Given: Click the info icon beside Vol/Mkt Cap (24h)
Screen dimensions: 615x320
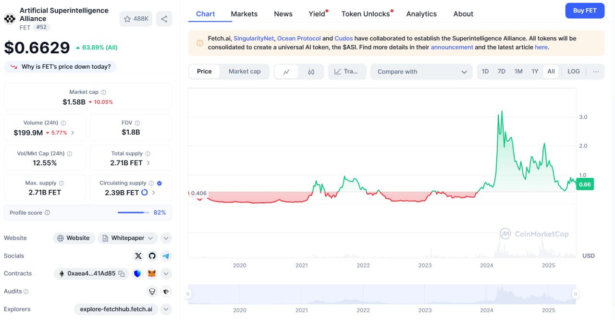Looking at the screenshot, I should click(70, 154).
